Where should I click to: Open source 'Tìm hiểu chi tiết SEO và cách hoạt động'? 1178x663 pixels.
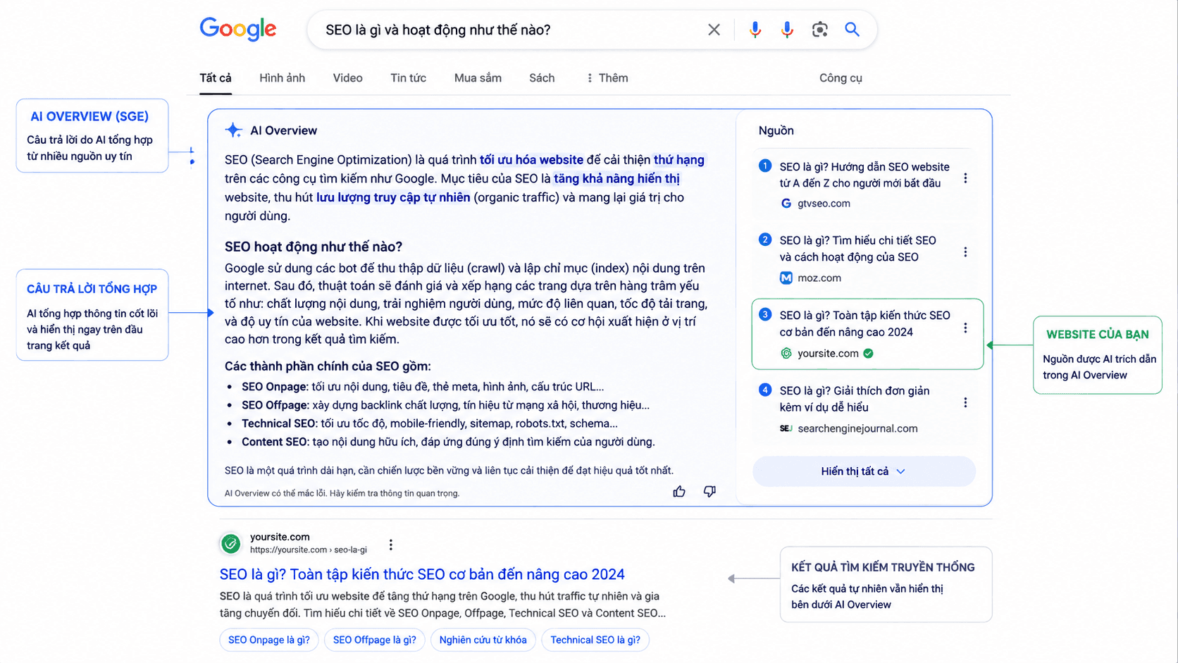pyautogui.click(x=857, y=249)
